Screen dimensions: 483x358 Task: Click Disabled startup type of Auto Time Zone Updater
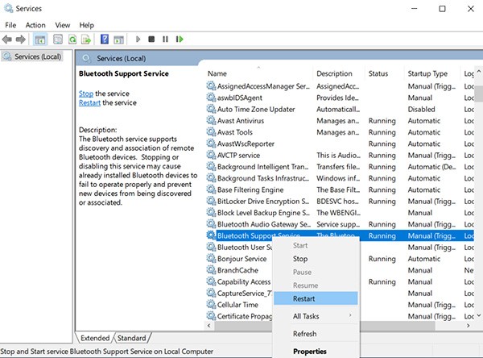pos(421,109)
